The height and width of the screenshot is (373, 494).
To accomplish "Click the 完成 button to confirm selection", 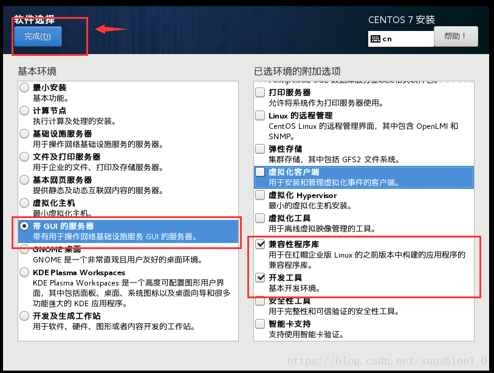I will click(37, 36).
